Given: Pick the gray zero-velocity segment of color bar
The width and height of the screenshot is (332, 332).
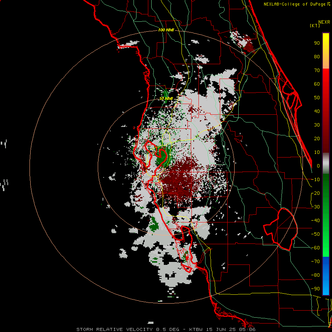Looking at the screenshot, I should coord(326,163).
